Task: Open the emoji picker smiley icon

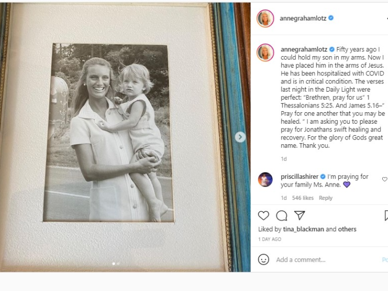Action: [x=264, y=260]
